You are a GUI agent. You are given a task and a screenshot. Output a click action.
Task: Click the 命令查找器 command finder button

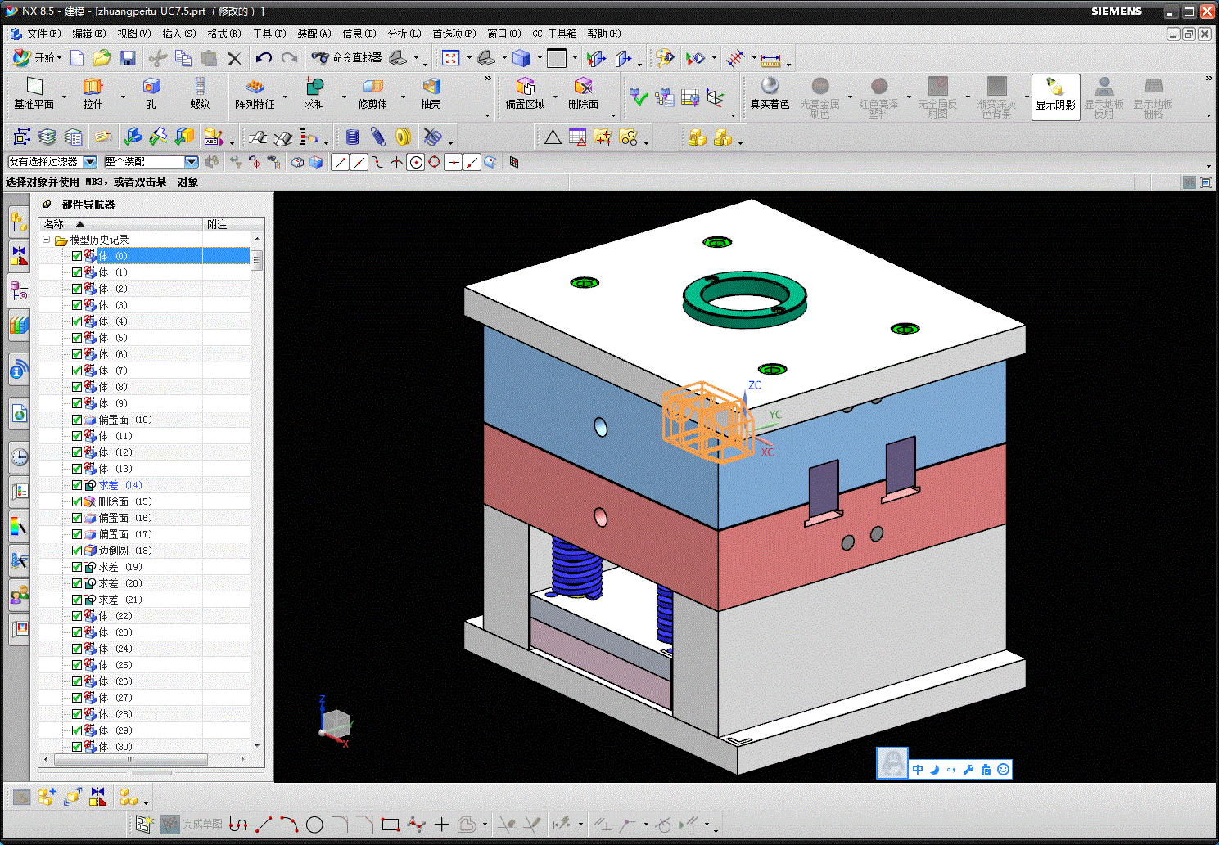point(346,58)
